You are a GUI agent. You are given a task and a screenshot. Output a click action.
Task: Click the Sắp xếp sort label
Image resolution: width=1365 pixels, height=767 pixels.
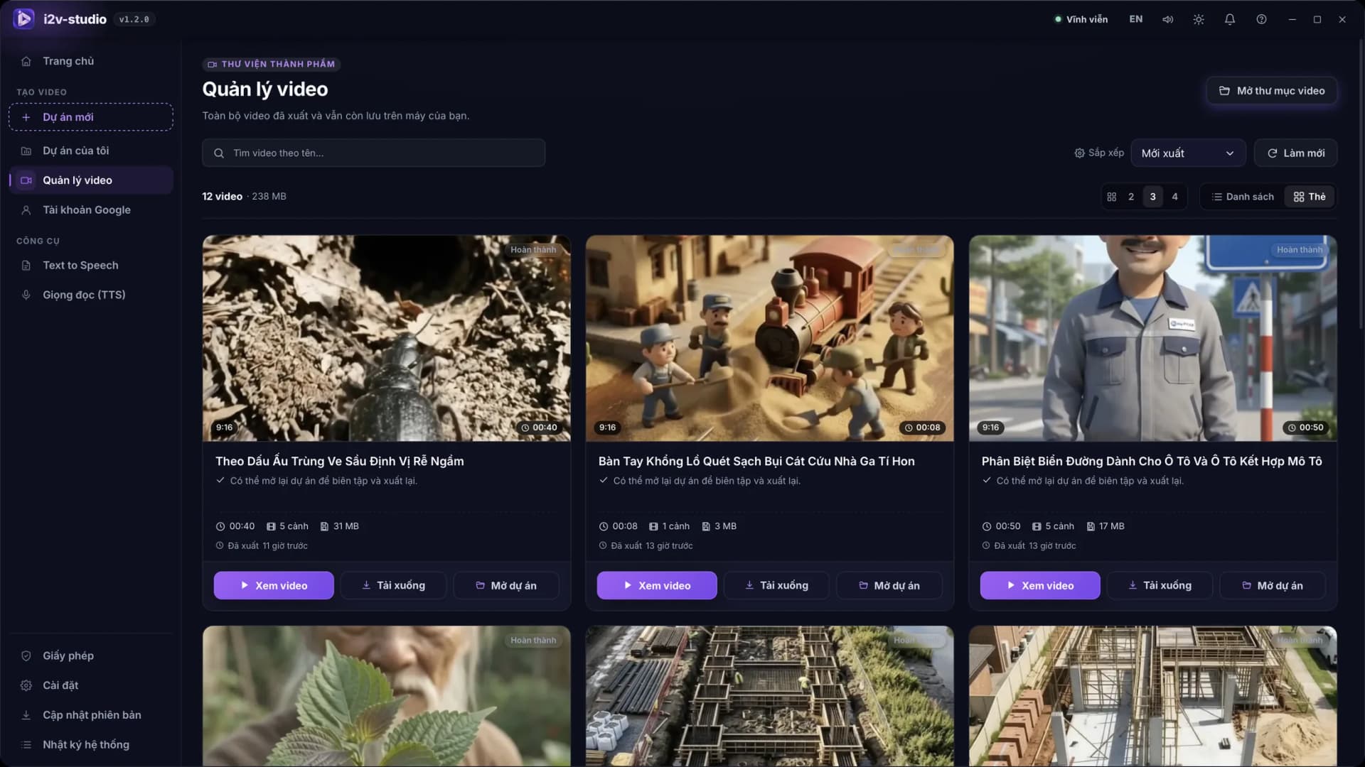1099,153
